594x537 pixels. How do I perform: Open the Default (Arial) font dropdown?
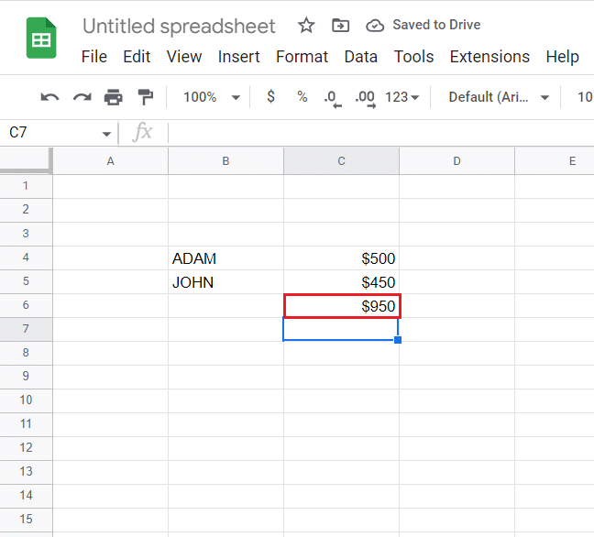[x=499, y=97]
